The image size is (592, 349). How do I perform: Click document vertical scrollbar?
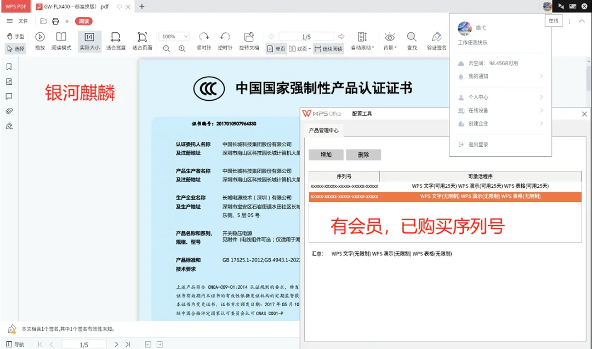[589, 78]
